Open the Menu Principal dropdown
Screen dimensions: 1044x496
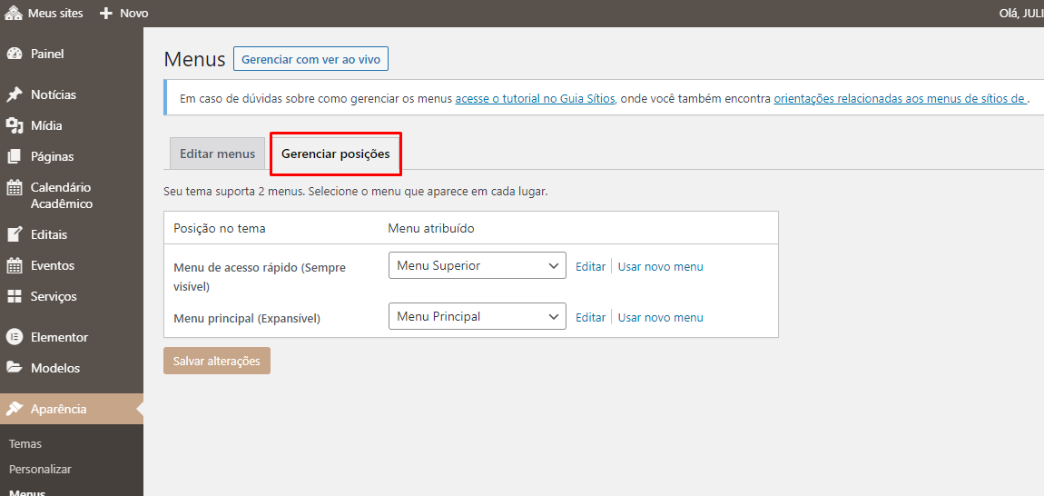pyautogui.click(x=477, y=317)
